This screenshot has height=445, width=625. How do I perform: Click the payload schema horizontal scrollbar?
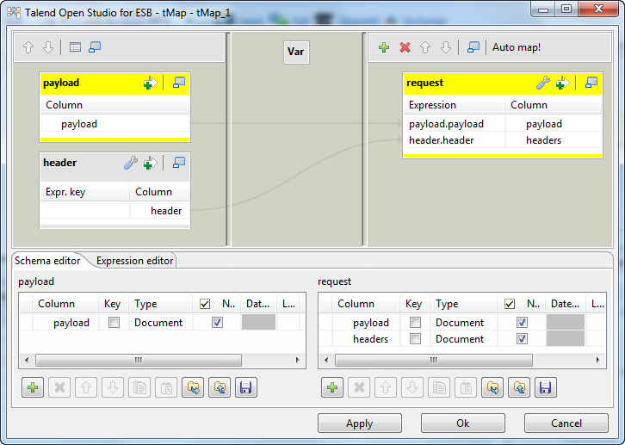138,361
